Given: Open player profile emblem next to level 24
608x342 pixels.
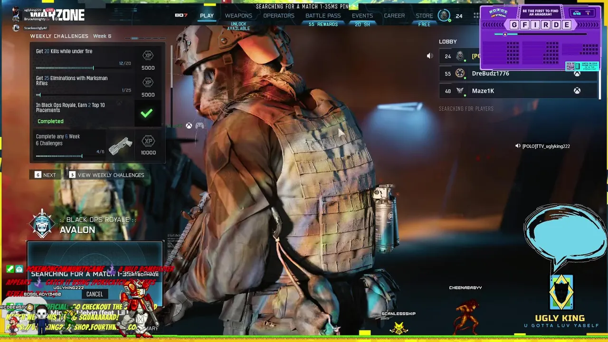Looking at the screenshot, I should (x=444, y=16).
